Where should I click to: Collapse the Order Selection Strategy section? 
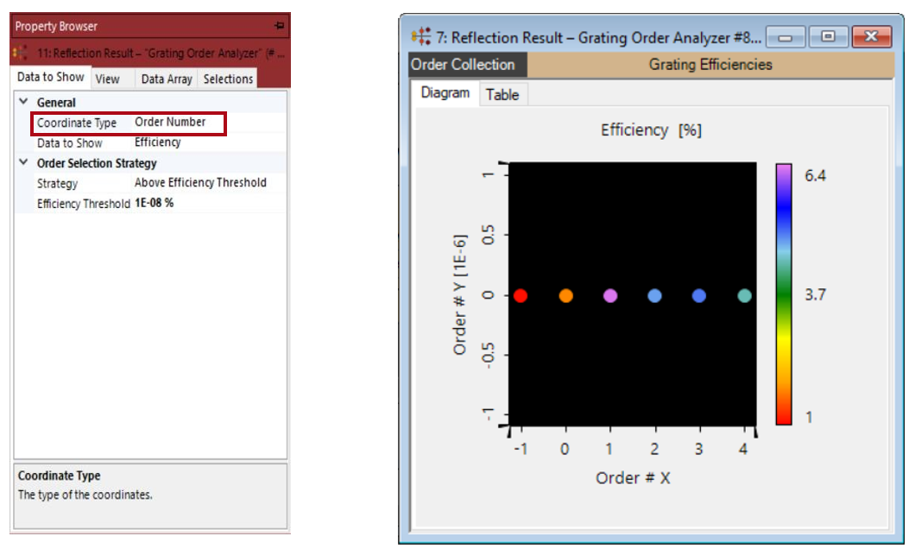tap(23, 162)
